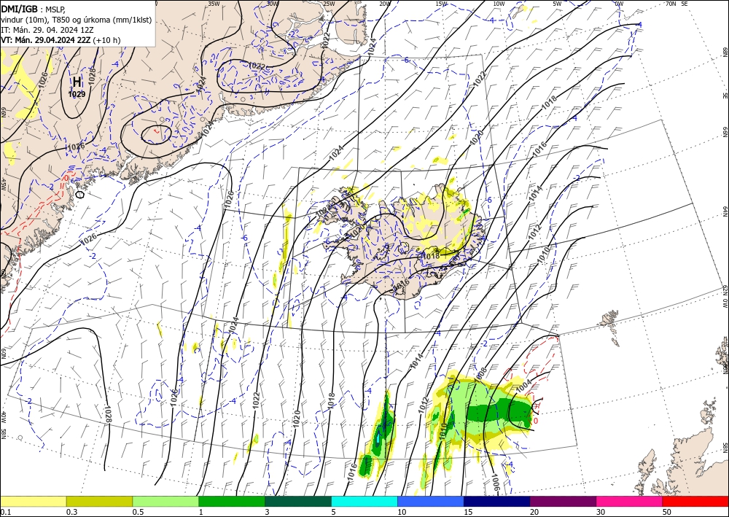729x517 pixels.
Task: Click the 45W label on the left edge
Action: [x=3, y=184]
